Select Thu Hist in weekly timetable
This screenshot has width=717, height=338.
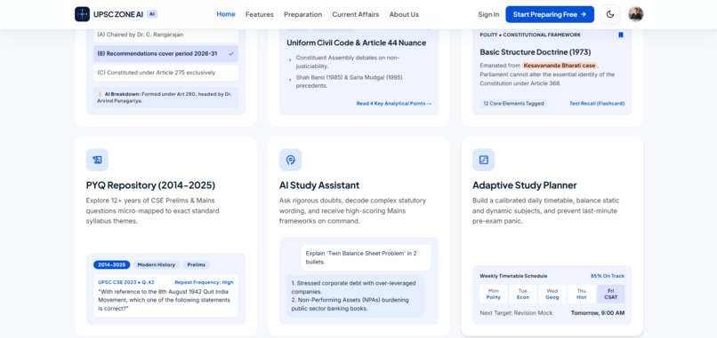(x=581, y=295)
